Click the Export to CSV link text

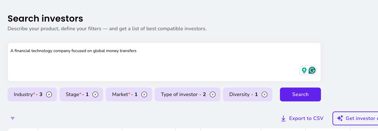(306, 118)
